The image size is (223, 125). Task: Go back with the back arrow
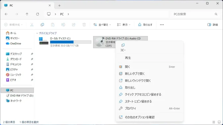pos(6,14)
